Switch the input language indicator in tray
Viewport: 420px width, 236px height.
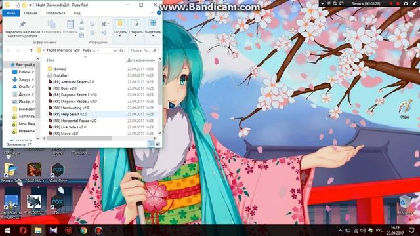pyautogui.click(x=379, y=230)
